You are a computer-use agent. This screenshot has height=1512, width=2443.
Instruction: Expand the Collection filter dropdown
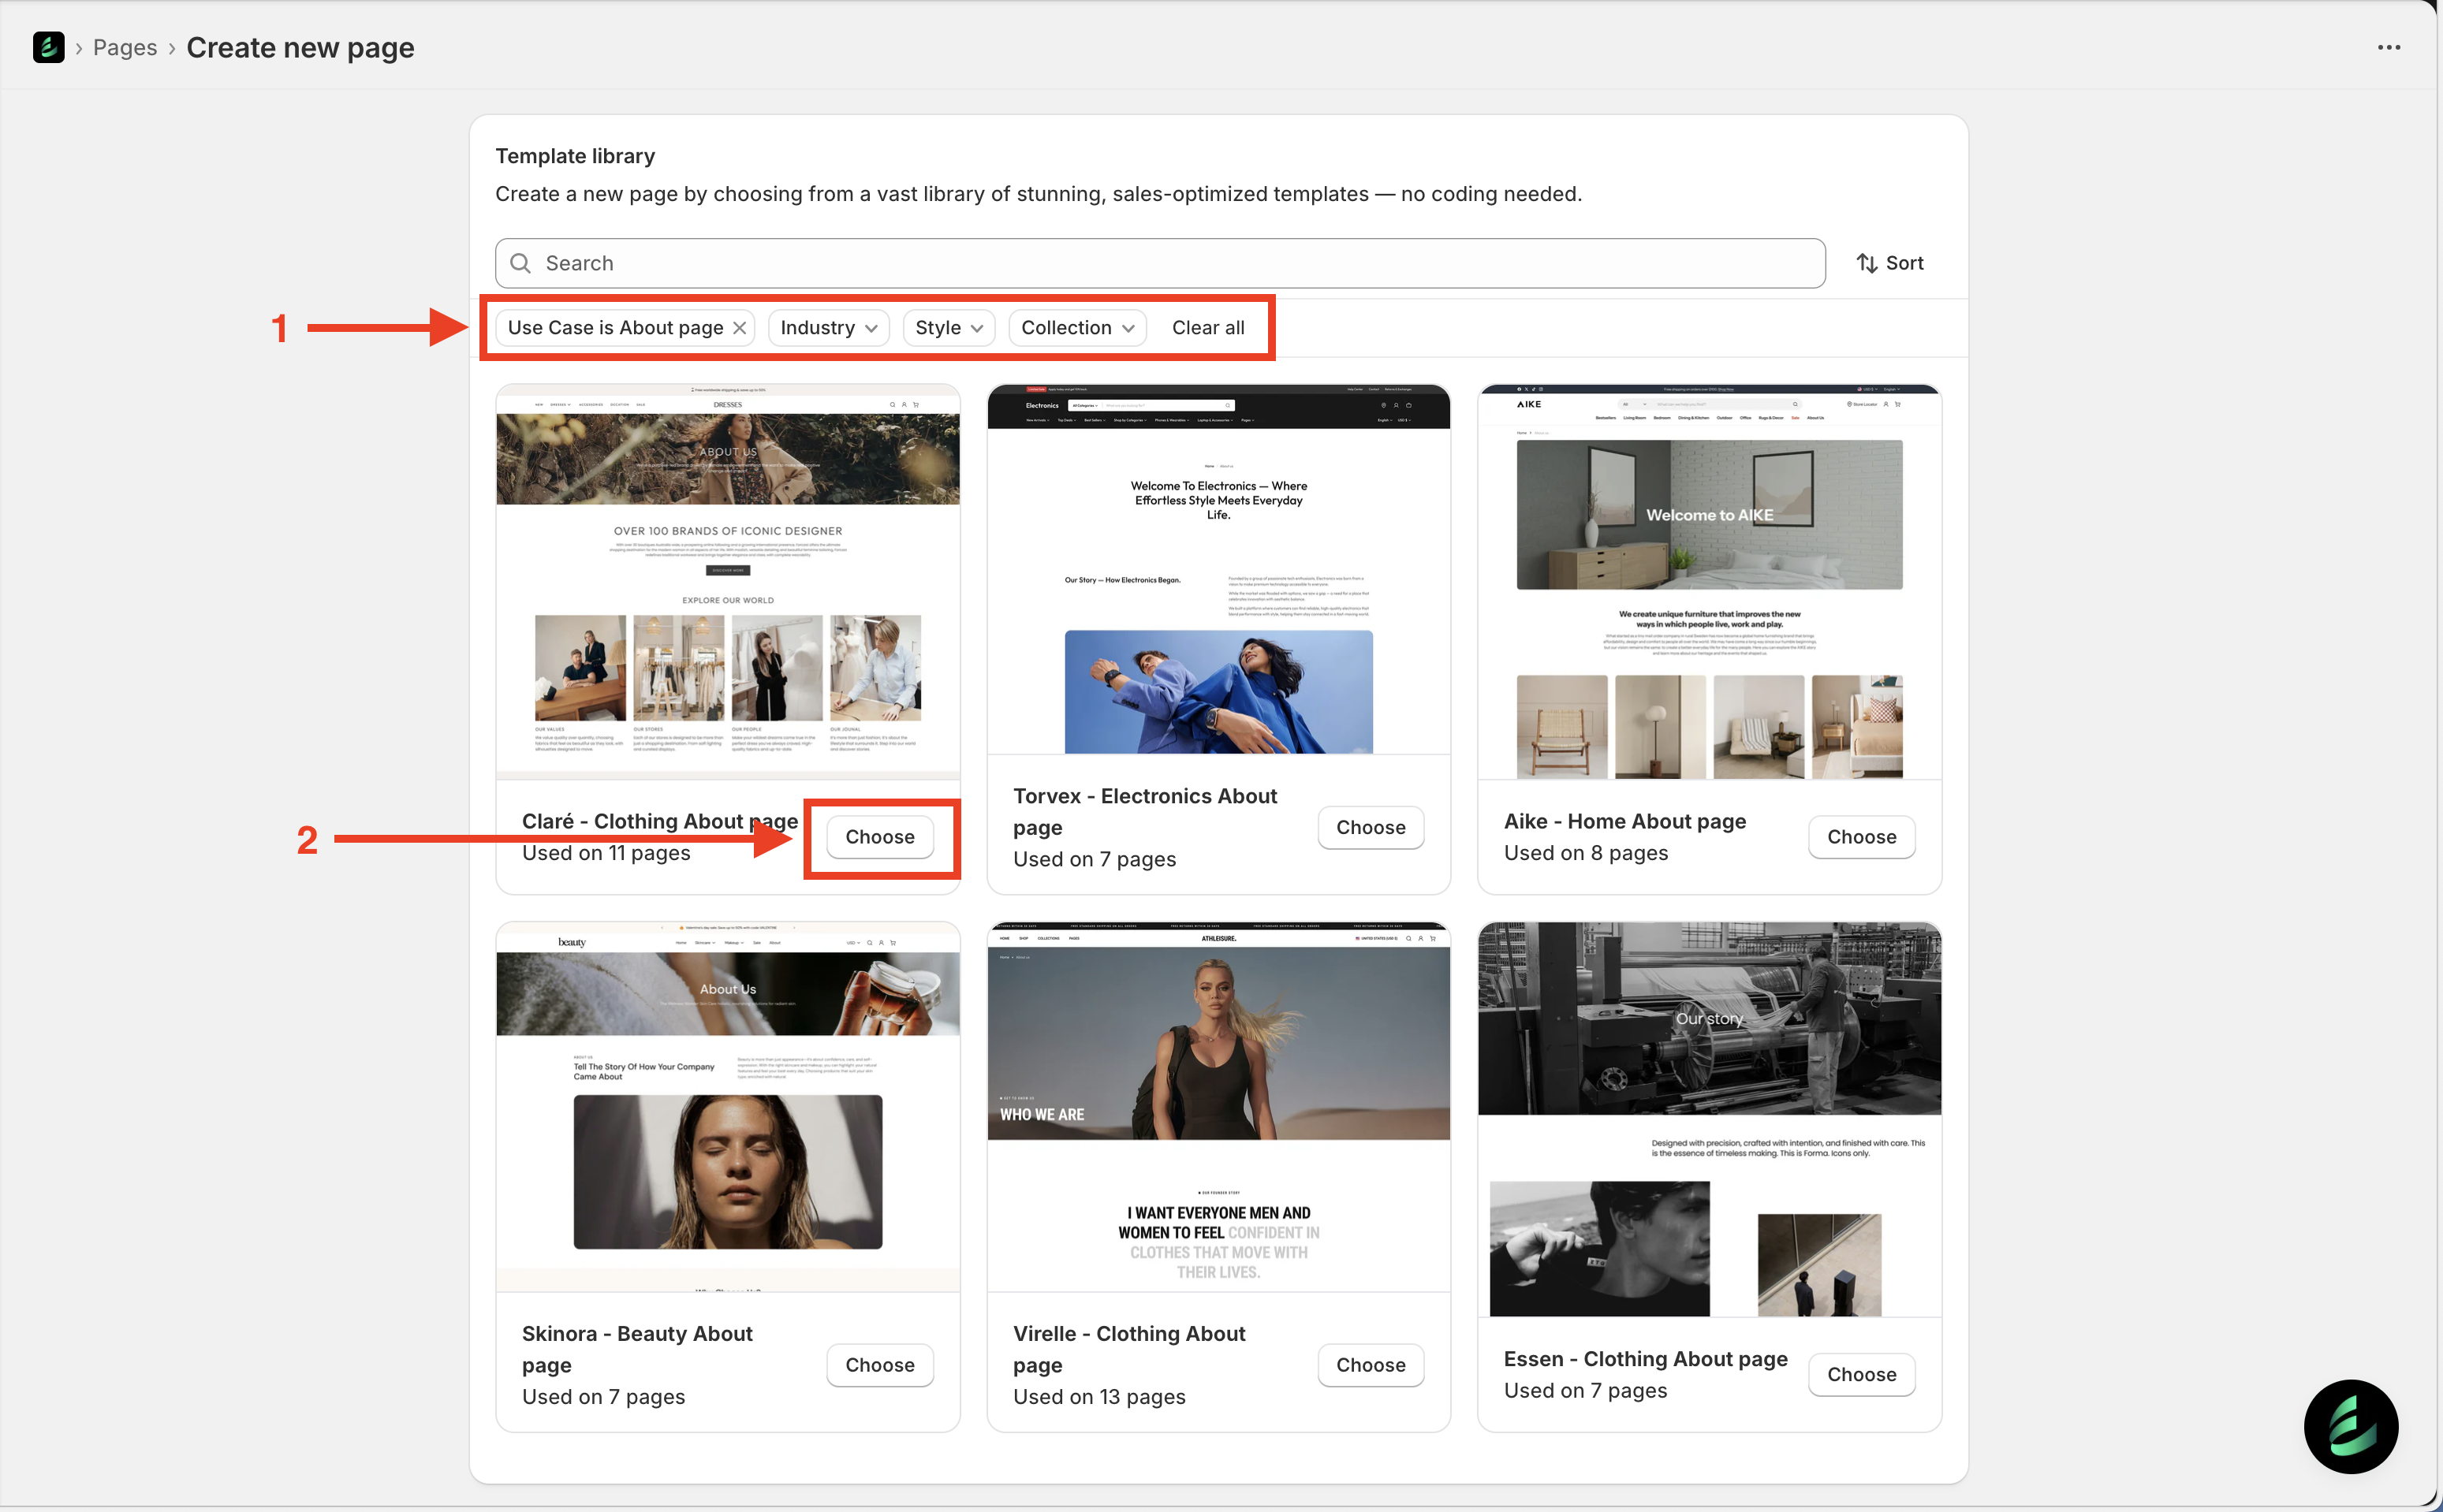click(1076, 328)
